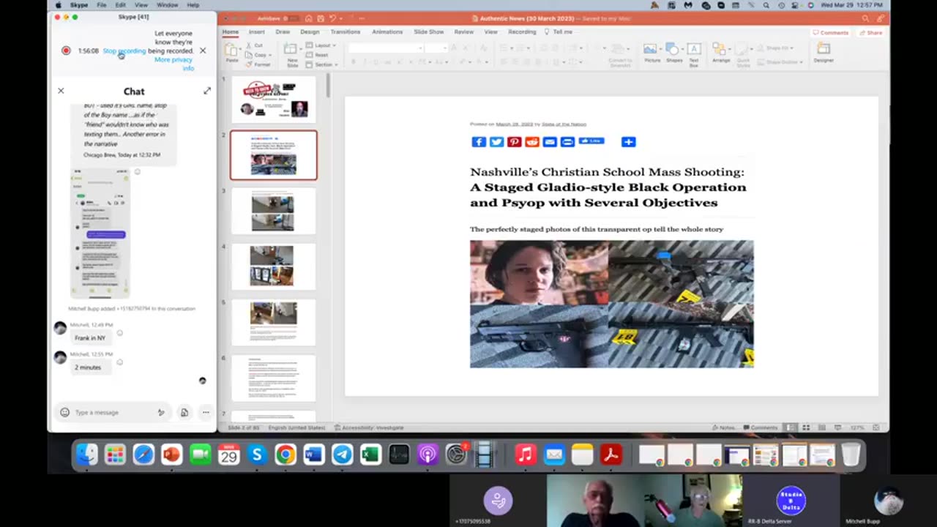Dismiss the recording notification banner
The image size is (937, 527).
[x=203, y=51]
